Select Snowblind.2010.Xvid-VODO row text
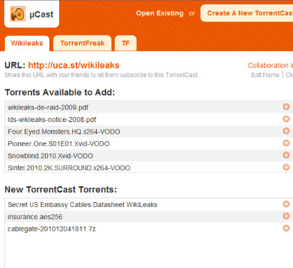Image resolution: width=293 pixels, height=268 pixels. tap(50, 156)
